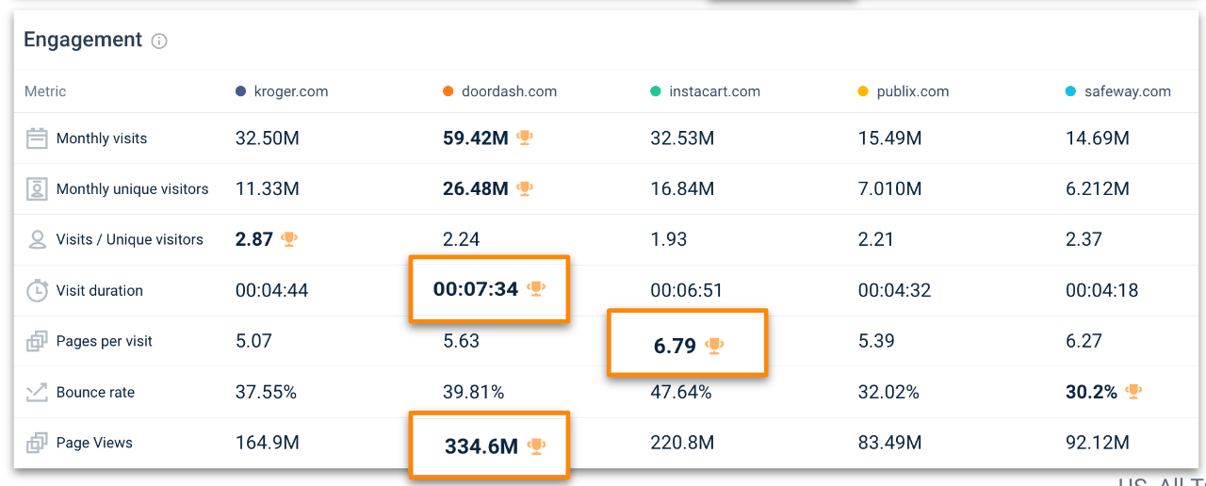Screen dimensions: 1206x486
Task: Click the Visit duration row label
Action: (100, 291)
